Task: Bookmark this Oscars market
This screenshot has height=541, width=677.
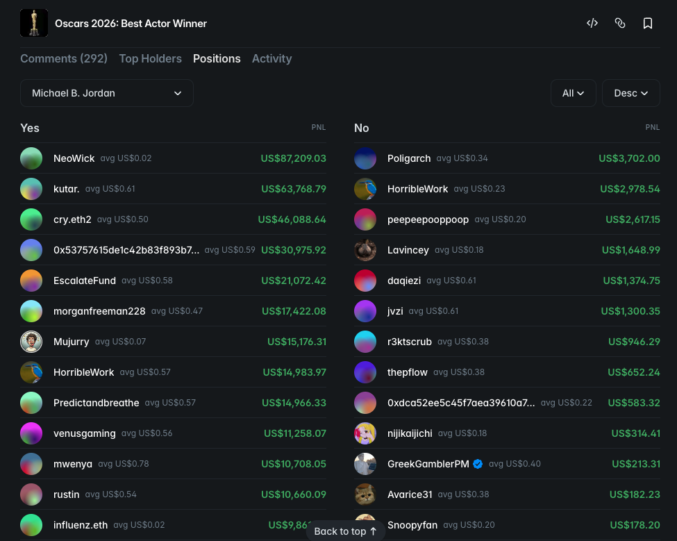Action: point(648,24)
